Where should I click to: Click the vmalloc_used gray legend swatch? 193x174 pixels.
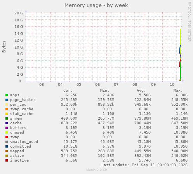pos(7,142)
